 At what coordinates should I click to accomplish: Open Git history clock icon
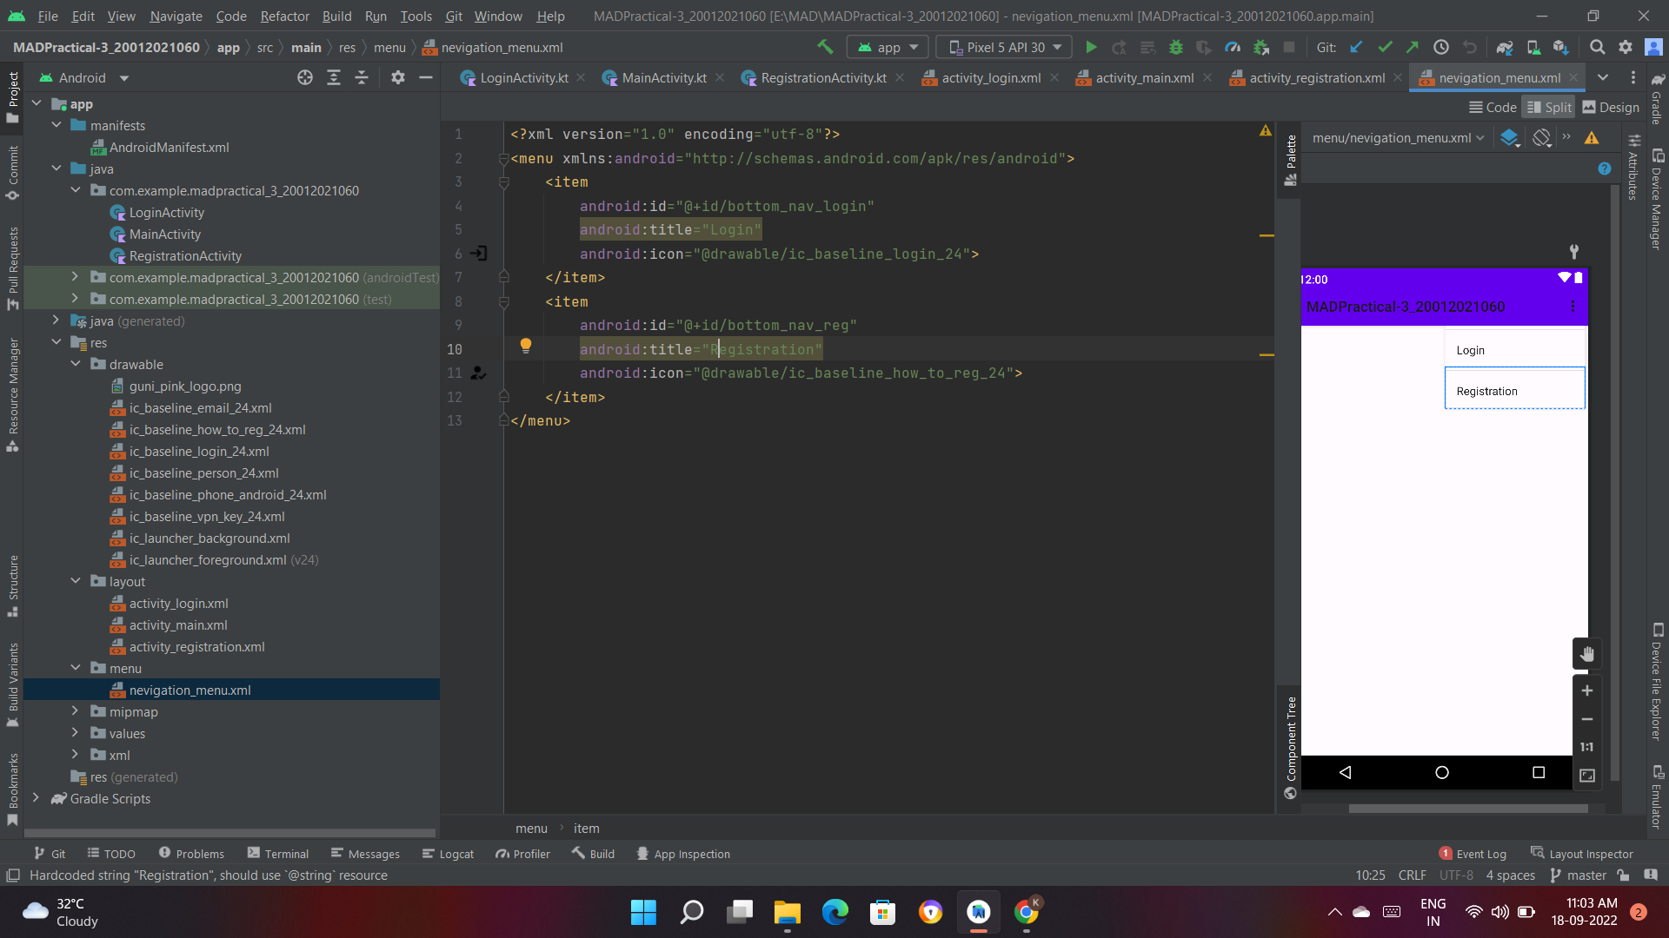(x=1441, y=47)
